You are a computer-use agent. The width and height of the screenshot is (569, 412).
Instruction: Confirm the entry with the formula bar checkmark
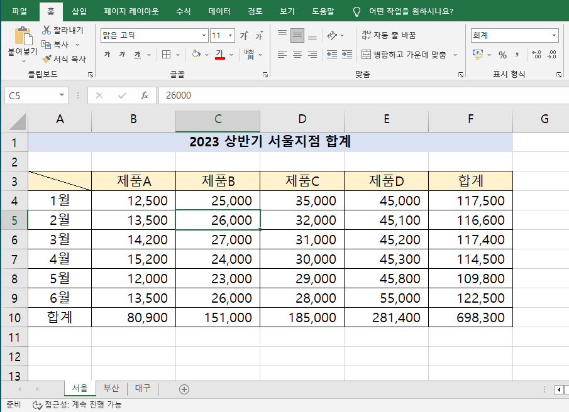[122, 95]
